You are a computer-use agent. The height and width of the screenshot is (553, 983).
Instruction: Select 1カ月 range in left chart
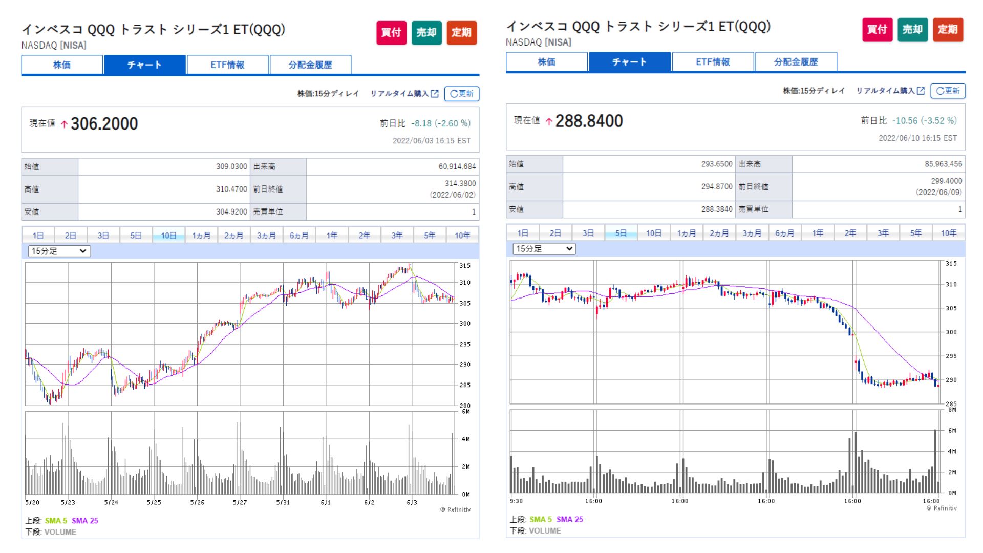pos(201,235)
